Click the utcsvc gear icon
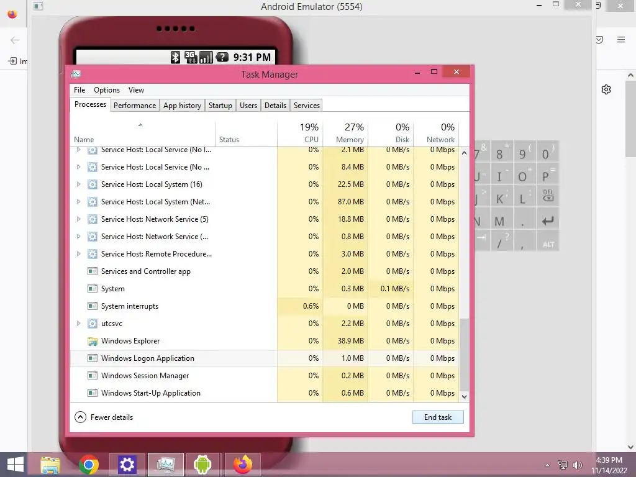The image size is (636, 477). [93, 323]
